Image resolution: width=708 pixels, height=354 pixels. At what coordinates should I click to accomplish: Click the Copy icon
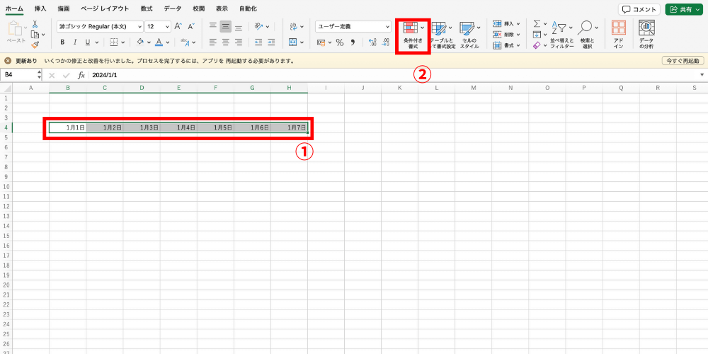(35, 34)
